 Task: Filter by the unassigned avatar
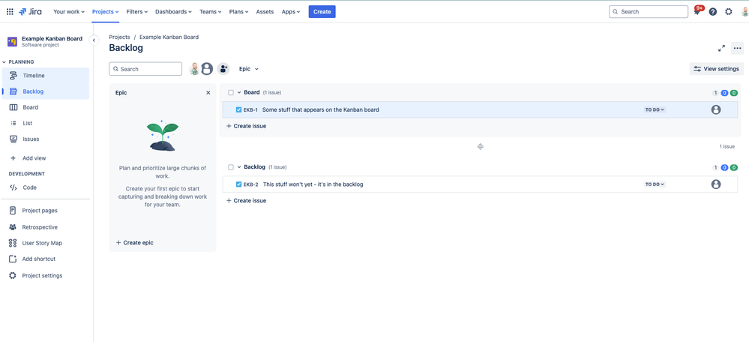[207, 69]
